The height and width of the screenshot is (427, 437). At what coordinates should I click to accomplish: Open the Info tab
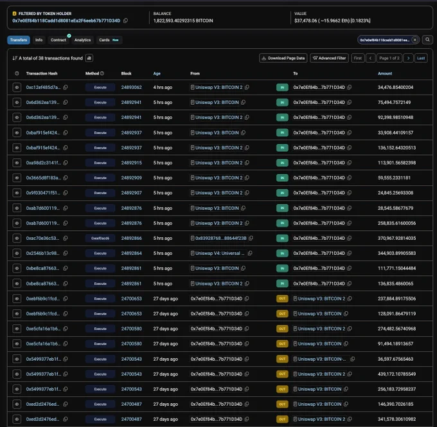(39, 40)
